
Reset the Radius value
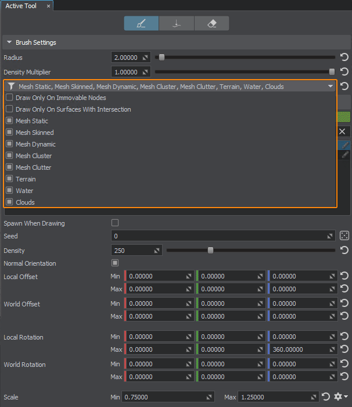click(x=344, y=57)
